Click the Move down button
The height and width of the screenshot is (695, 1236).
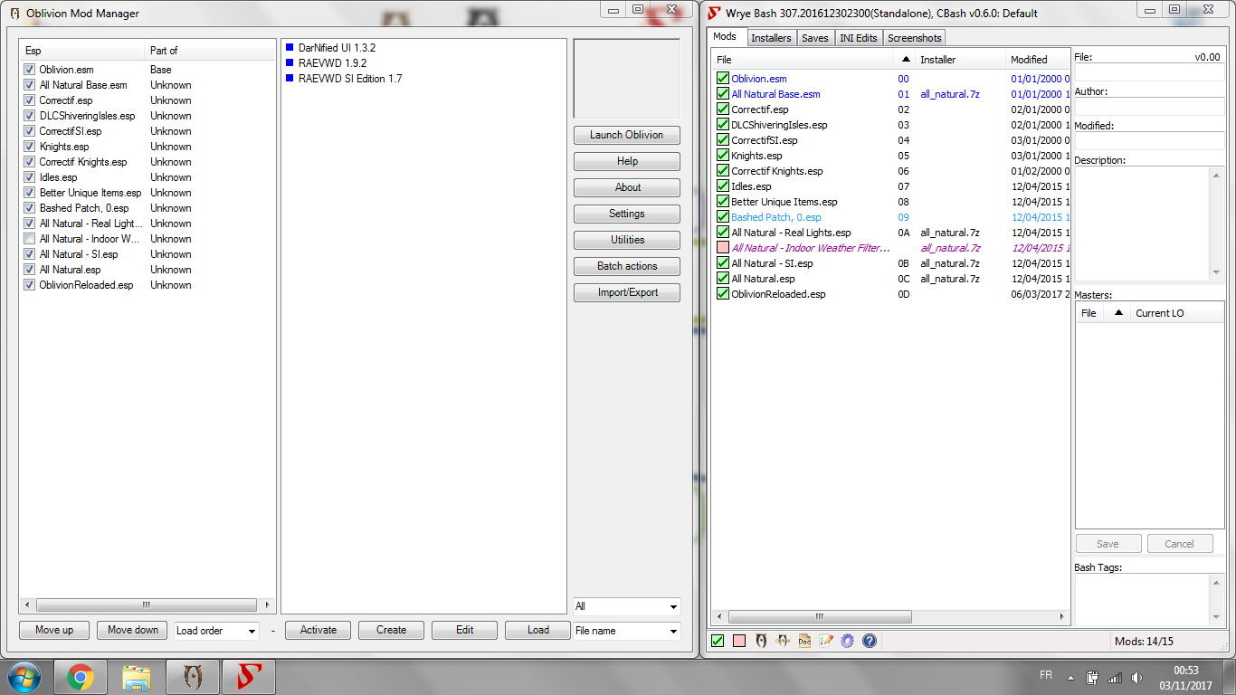pos(133,630)
